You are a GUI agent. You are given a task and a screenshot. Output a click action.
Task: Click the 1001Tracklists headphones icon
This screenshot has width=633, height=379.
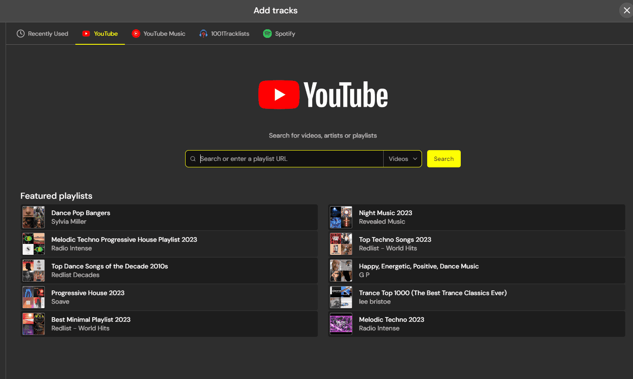(x=203, y=34)
